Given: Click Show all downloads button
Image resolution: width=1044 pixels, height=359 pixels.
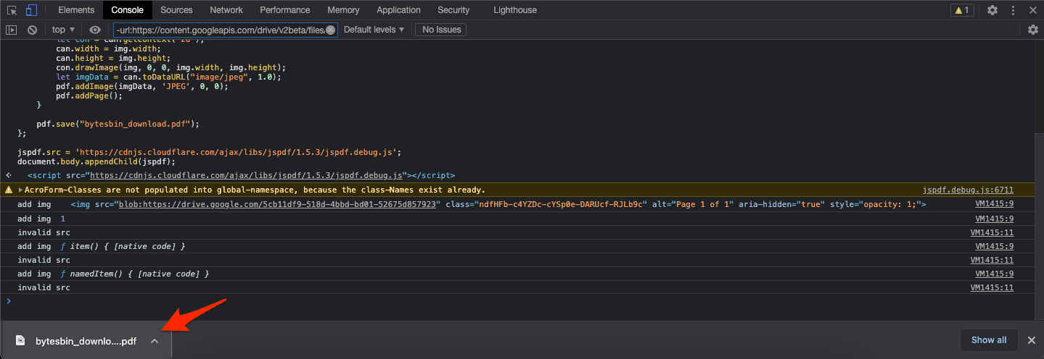Looking at the screenshot, I should tap(989, 340).
